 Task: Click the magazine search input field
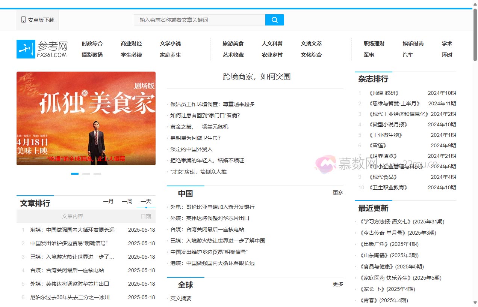click(199, 19)
